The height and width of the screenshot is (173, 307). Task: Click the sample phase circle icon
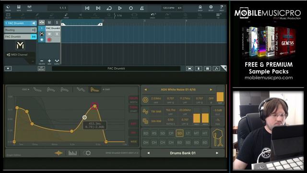click(x=145, y=100)
